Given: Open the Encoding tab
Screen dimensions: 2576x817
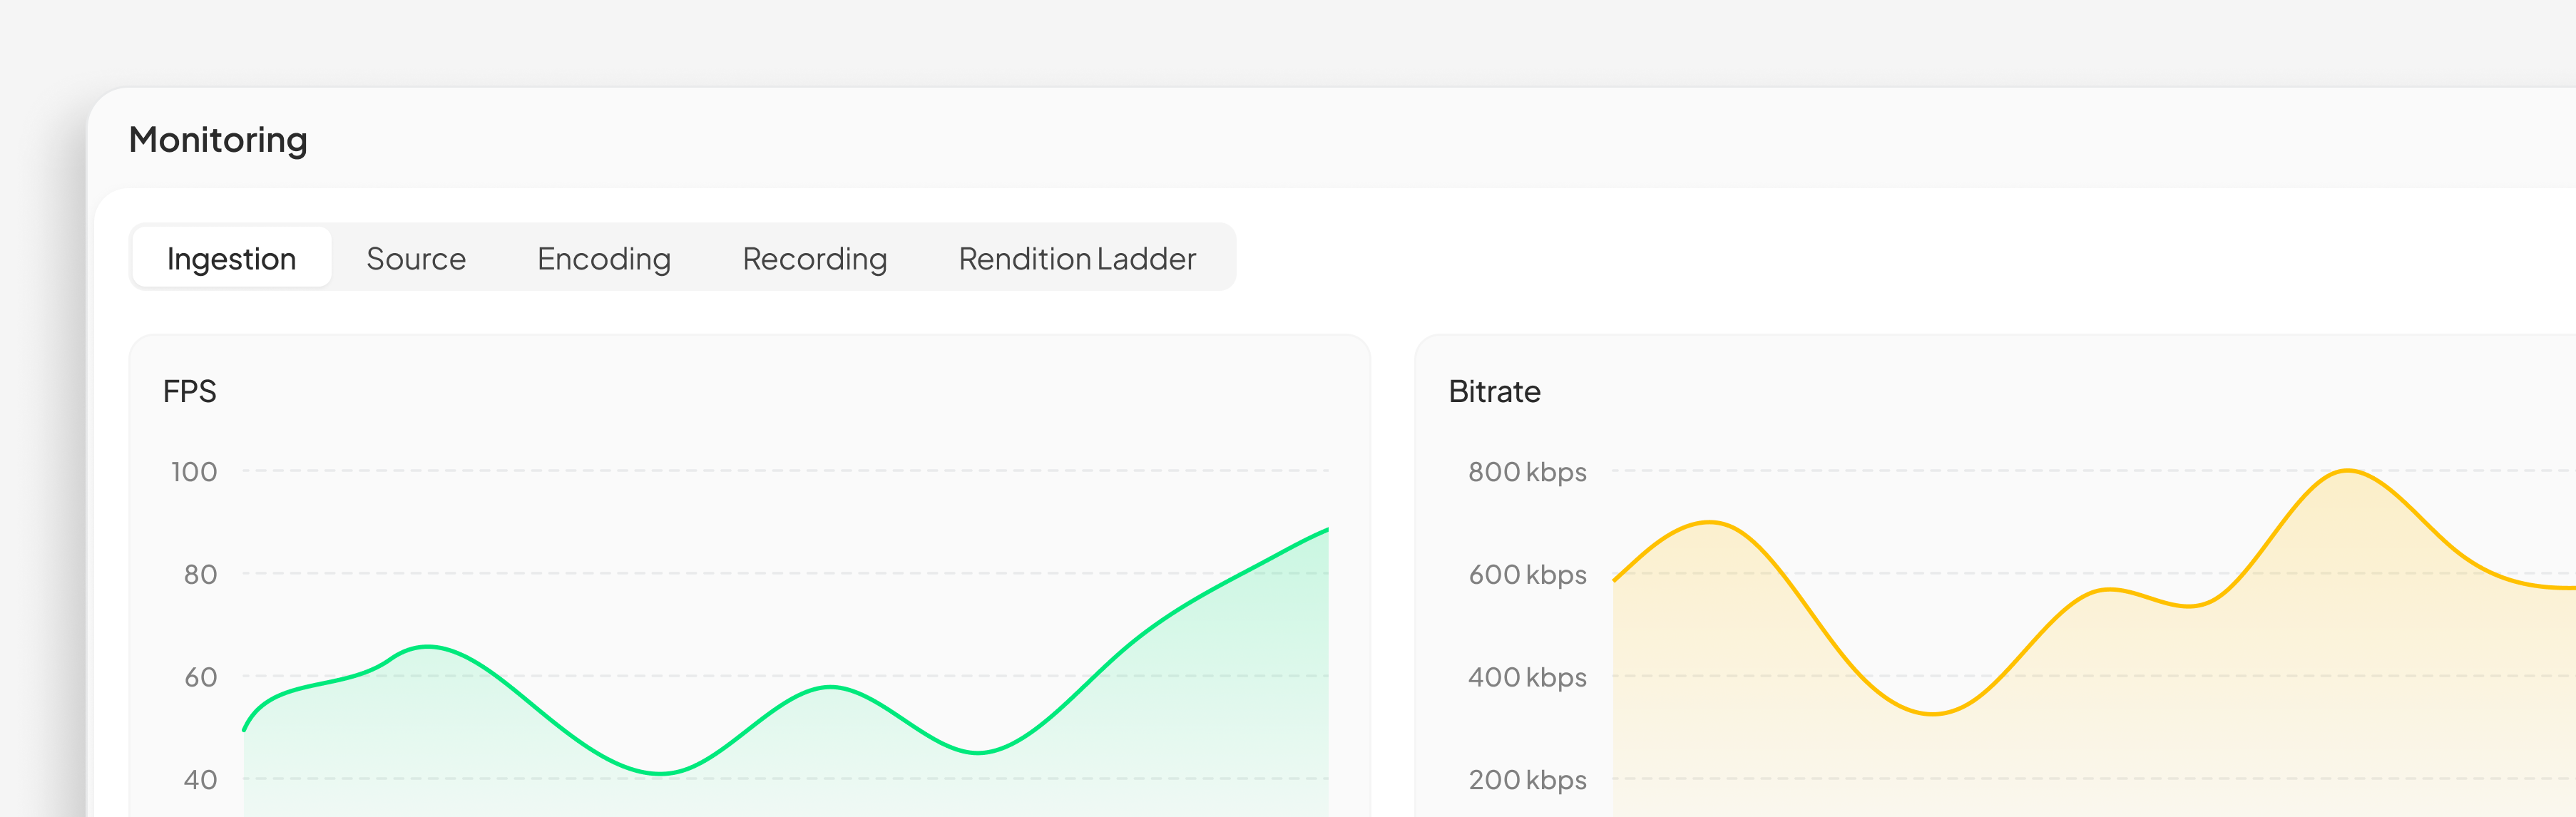Looking at the screenshot, I should point(604,258).
